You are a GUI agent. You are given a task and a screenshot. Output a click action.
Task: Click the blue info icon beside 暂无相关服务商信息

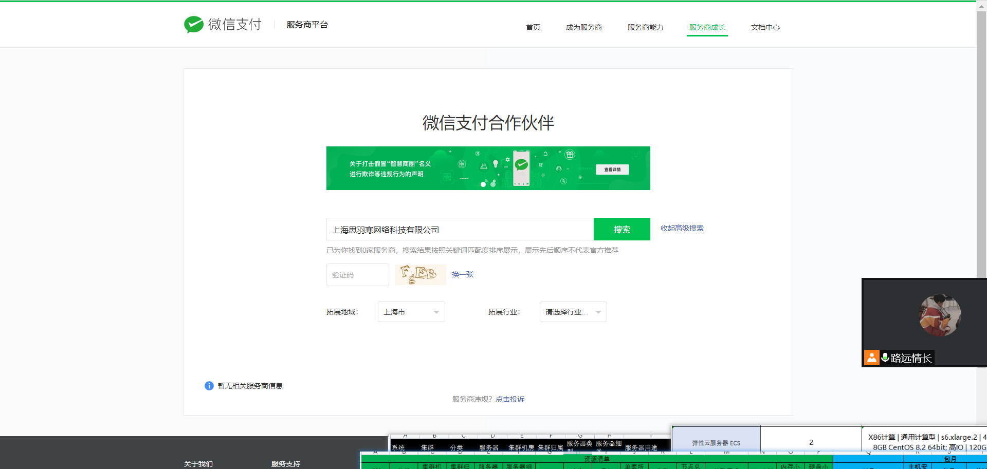(x=209, y=386)
